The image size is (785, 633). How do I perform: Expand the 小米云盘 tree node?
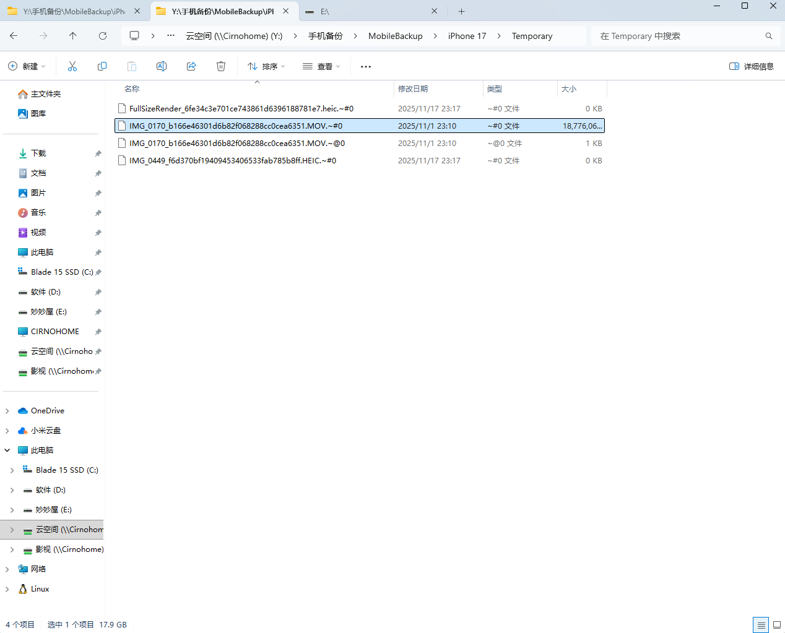click(x=7, y=431)
